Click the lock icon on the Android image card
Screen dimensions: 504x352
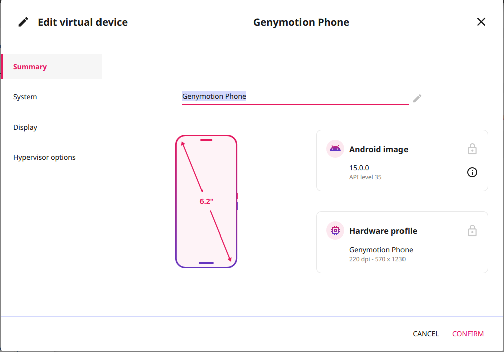472,149
